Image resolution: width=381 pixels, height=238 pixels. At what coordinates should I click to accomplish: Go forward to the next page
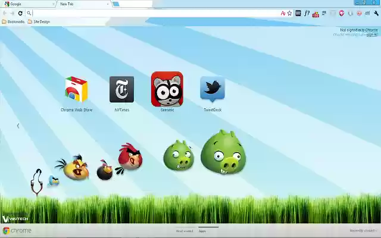tap(13, 13)
